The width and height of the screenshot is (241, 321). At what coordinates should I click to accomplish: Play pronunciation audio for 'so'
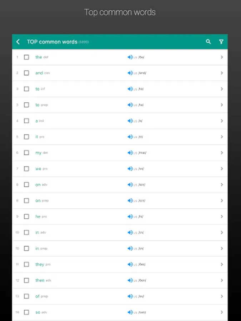coord(130,312)
